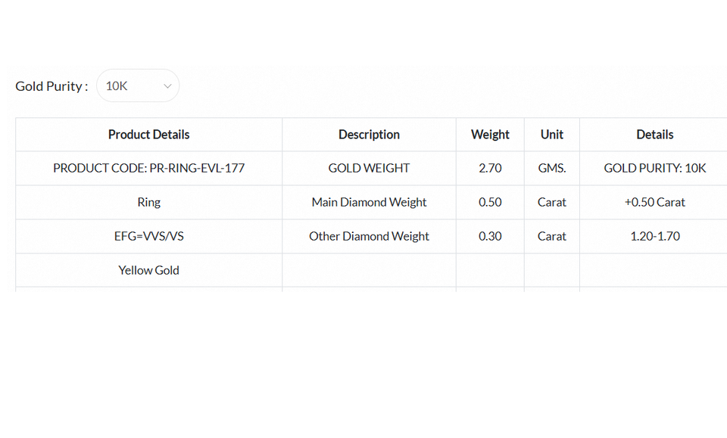The width and height of the screenshot is (727, 438).
Task: Open the Gold Purity dropdown
Action: [x=137, y=86]
